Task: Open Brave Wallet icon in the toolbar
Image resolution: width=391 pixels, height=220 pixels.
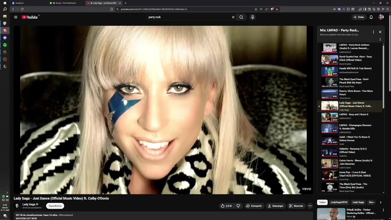Action: tap(369, 9)
